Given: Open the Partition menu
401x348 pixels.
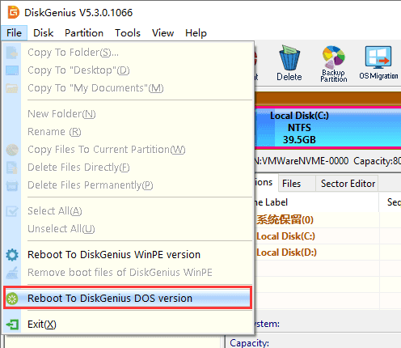Looking at the screenshot, I should (x=84, y=33).
